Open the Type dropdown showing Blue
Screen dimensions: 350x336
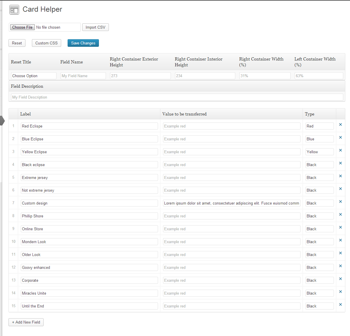(320, 139)
